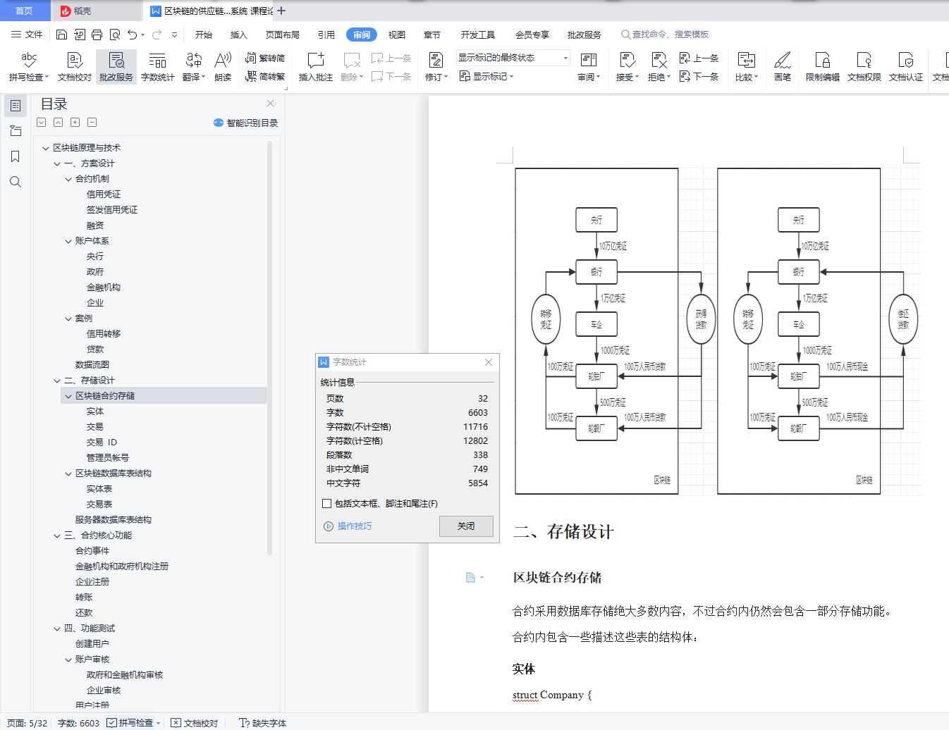
Task: Collapse the 一、方案设计 node
Action: [x=57, y=163]
